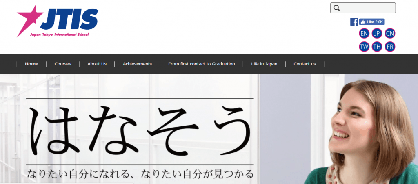Open the Facebook page icon

pyautogui.click(x=354, y=22)
